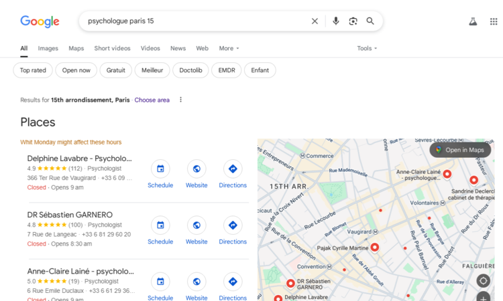503x301 pixels.
Task: Click address 366 Ter Rue de Vaugirard
Action: 62,178
